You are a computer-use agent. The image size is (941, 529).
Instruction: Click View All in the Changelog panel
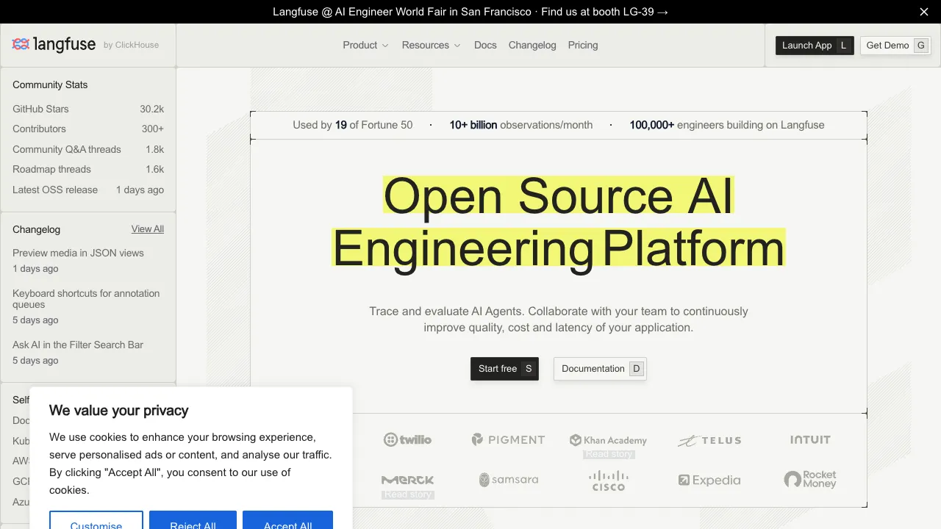pos(148,229)
